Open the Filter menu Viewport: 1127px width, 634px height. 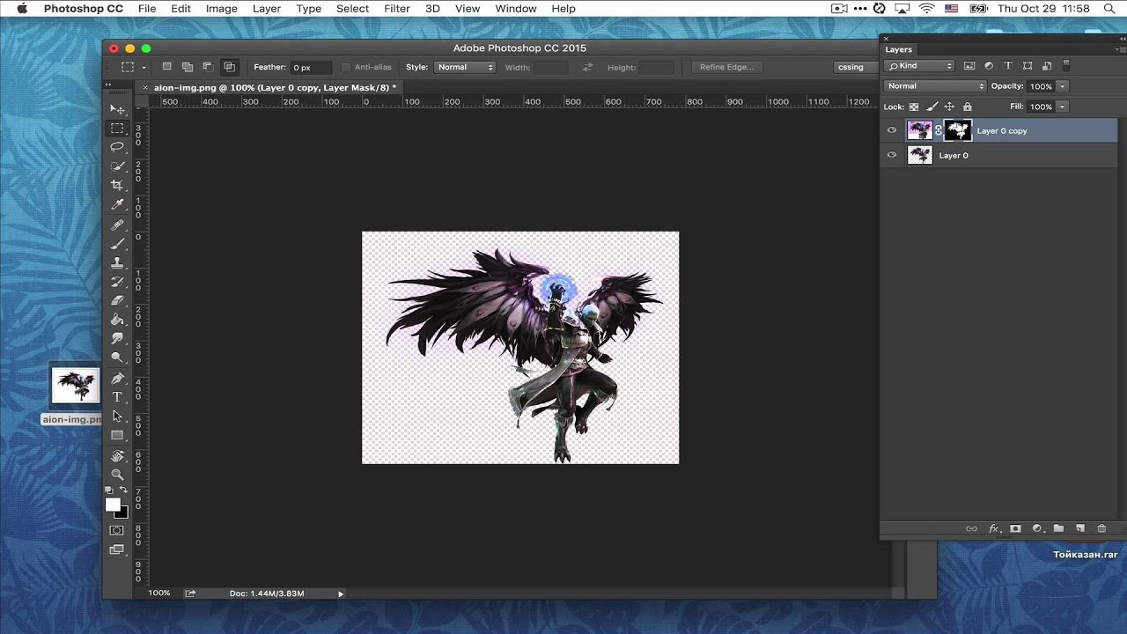click(x=397, y=9)
